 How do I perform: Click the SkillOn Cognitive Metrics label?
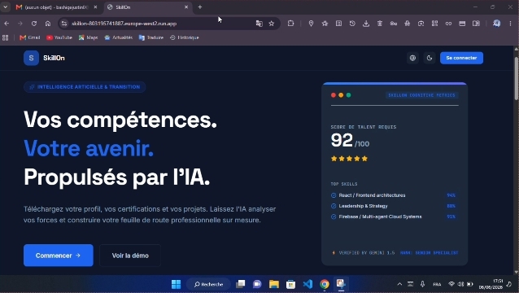421,95
